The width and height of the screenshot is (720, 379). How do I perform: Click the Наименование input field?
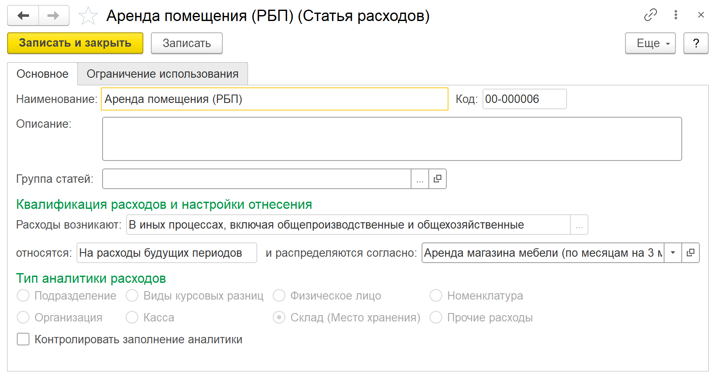[274, 99]
